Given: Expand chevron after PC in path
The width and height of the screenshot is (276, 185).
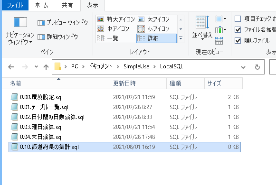Looking at the screenshot, I should coord(84,67).
